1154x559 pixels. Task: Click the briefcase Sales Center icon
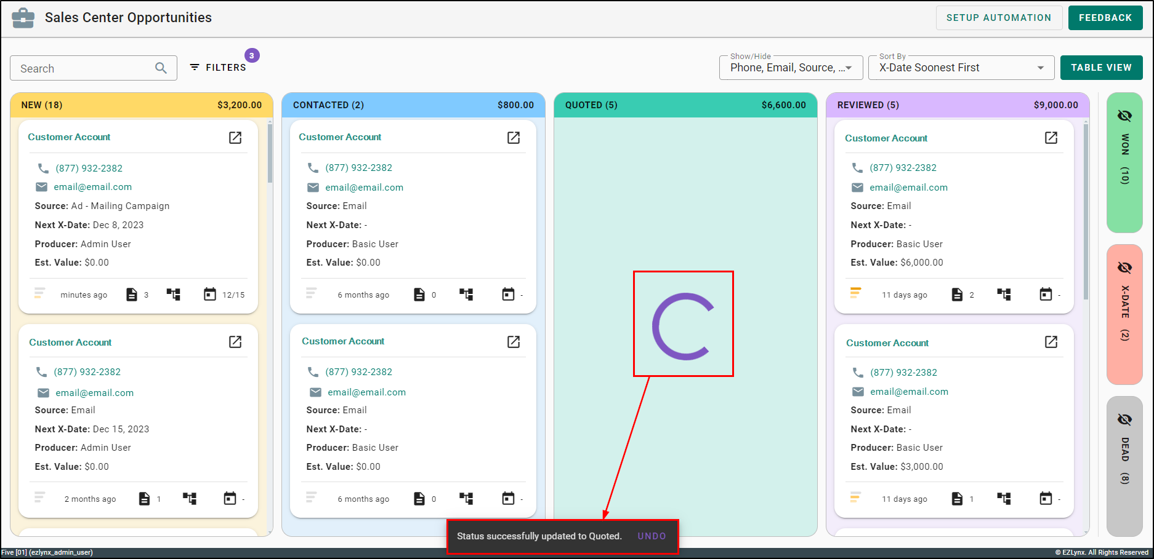click(x=23, y=18)
